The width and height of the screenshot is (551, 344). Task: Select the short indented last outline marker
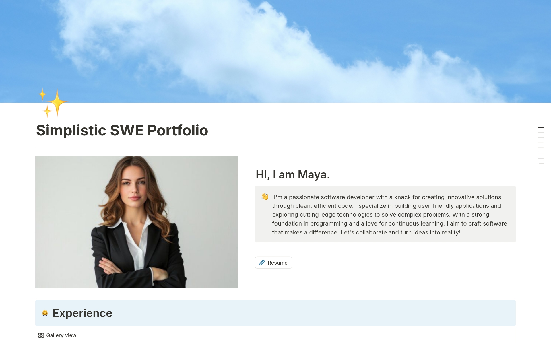[542, 164]
